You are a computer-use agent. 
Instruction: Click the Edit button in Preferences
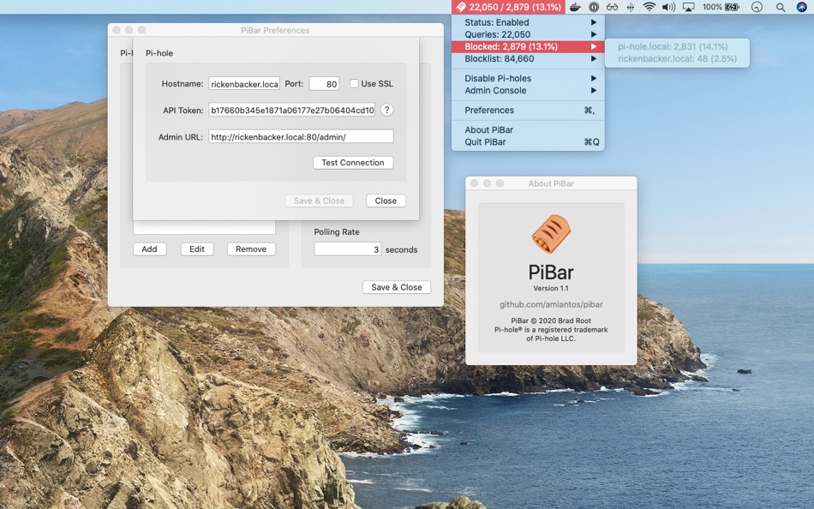coord(197,249)
